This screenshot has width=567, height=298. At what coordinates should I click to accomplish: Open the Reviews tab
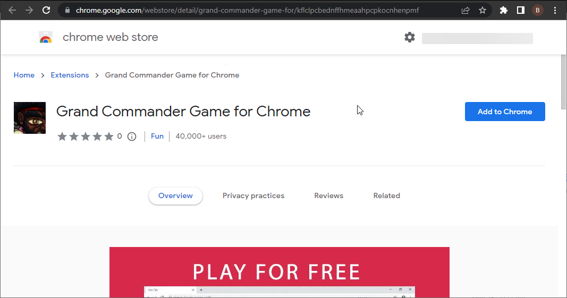(x=328, y=195)
